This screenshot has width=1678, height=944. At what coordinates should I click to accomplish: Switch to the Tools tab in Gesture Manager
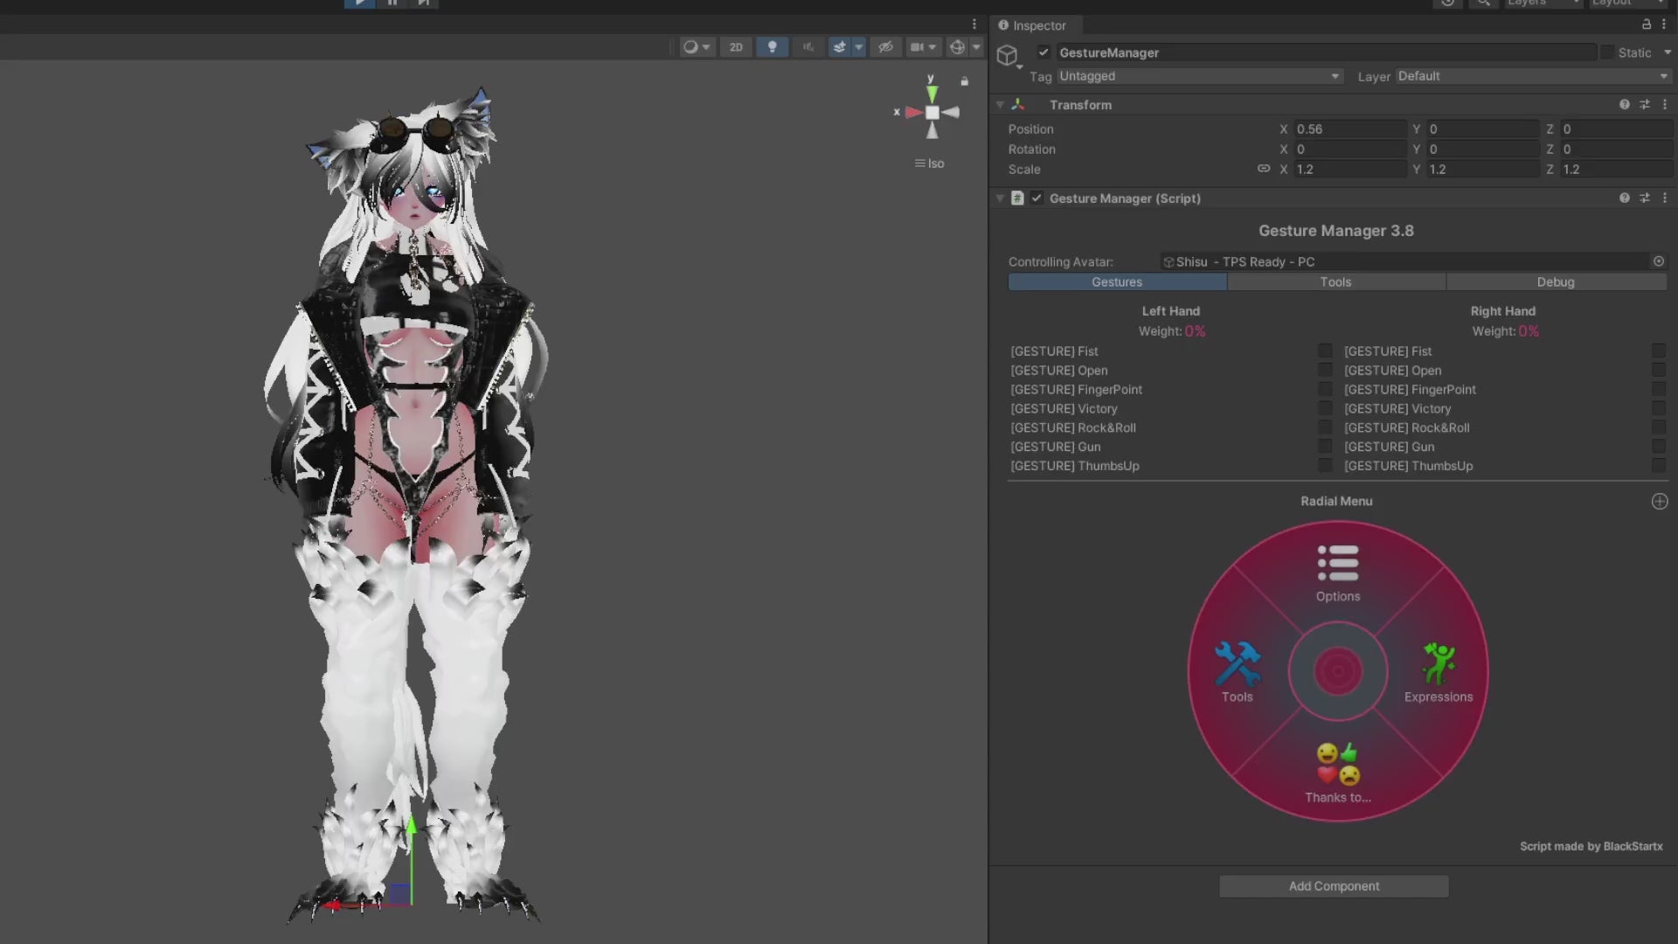[x=1335, y=282]
